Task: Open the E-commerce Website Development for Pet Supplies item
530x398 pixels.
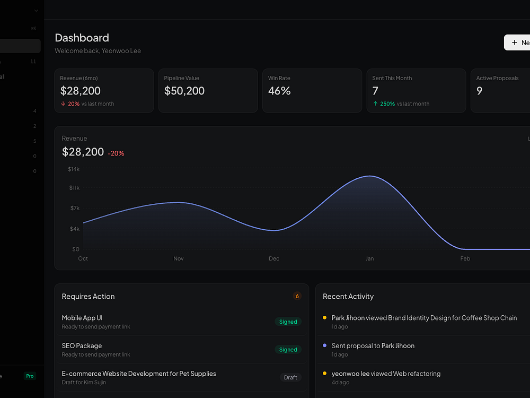Action: 139,374
